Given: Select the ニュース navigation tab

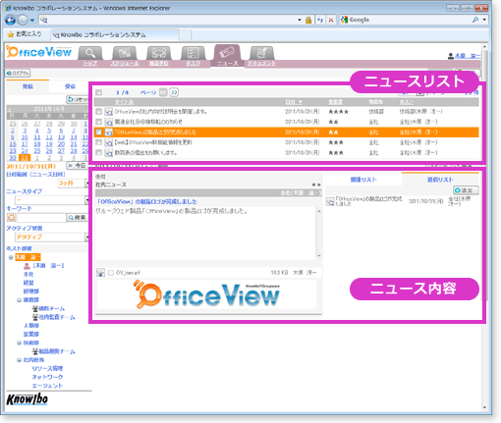Looking at the screenshot, I should point(227,56).
